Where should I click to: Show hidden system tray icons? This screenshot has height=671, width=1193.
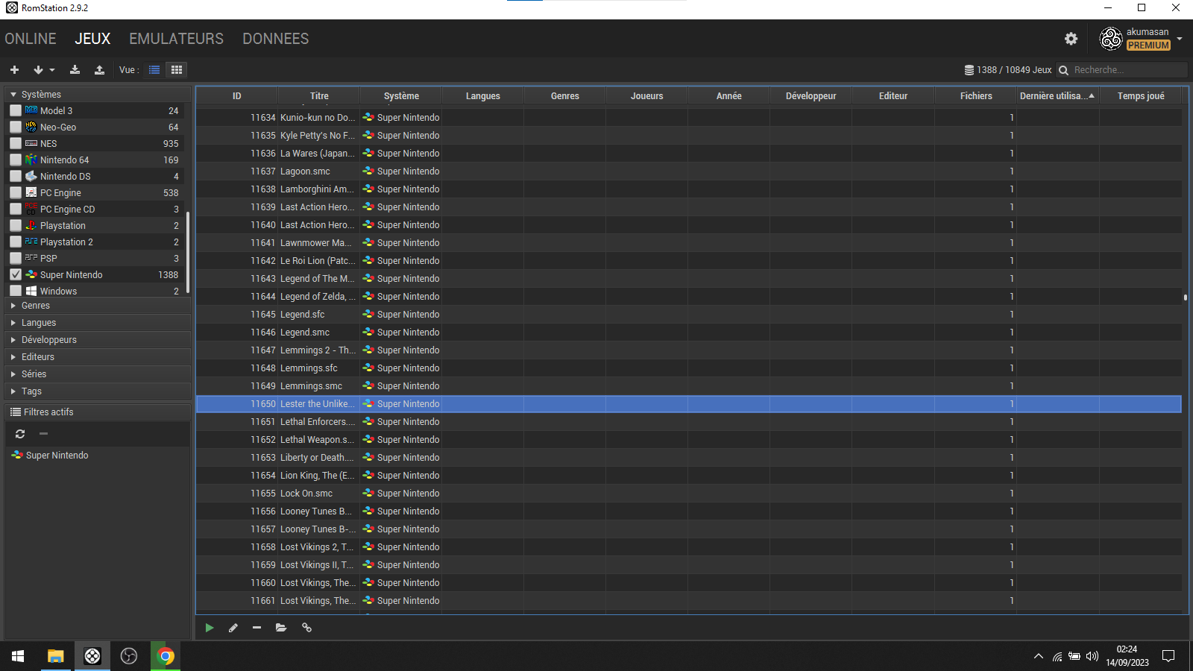(1038, 656)
